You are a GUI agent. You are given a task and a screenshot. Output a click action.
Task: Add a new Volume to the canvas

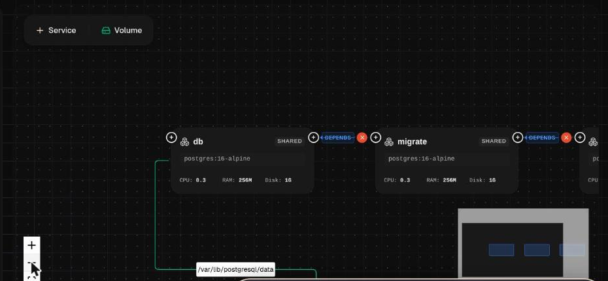click(122, 30)
